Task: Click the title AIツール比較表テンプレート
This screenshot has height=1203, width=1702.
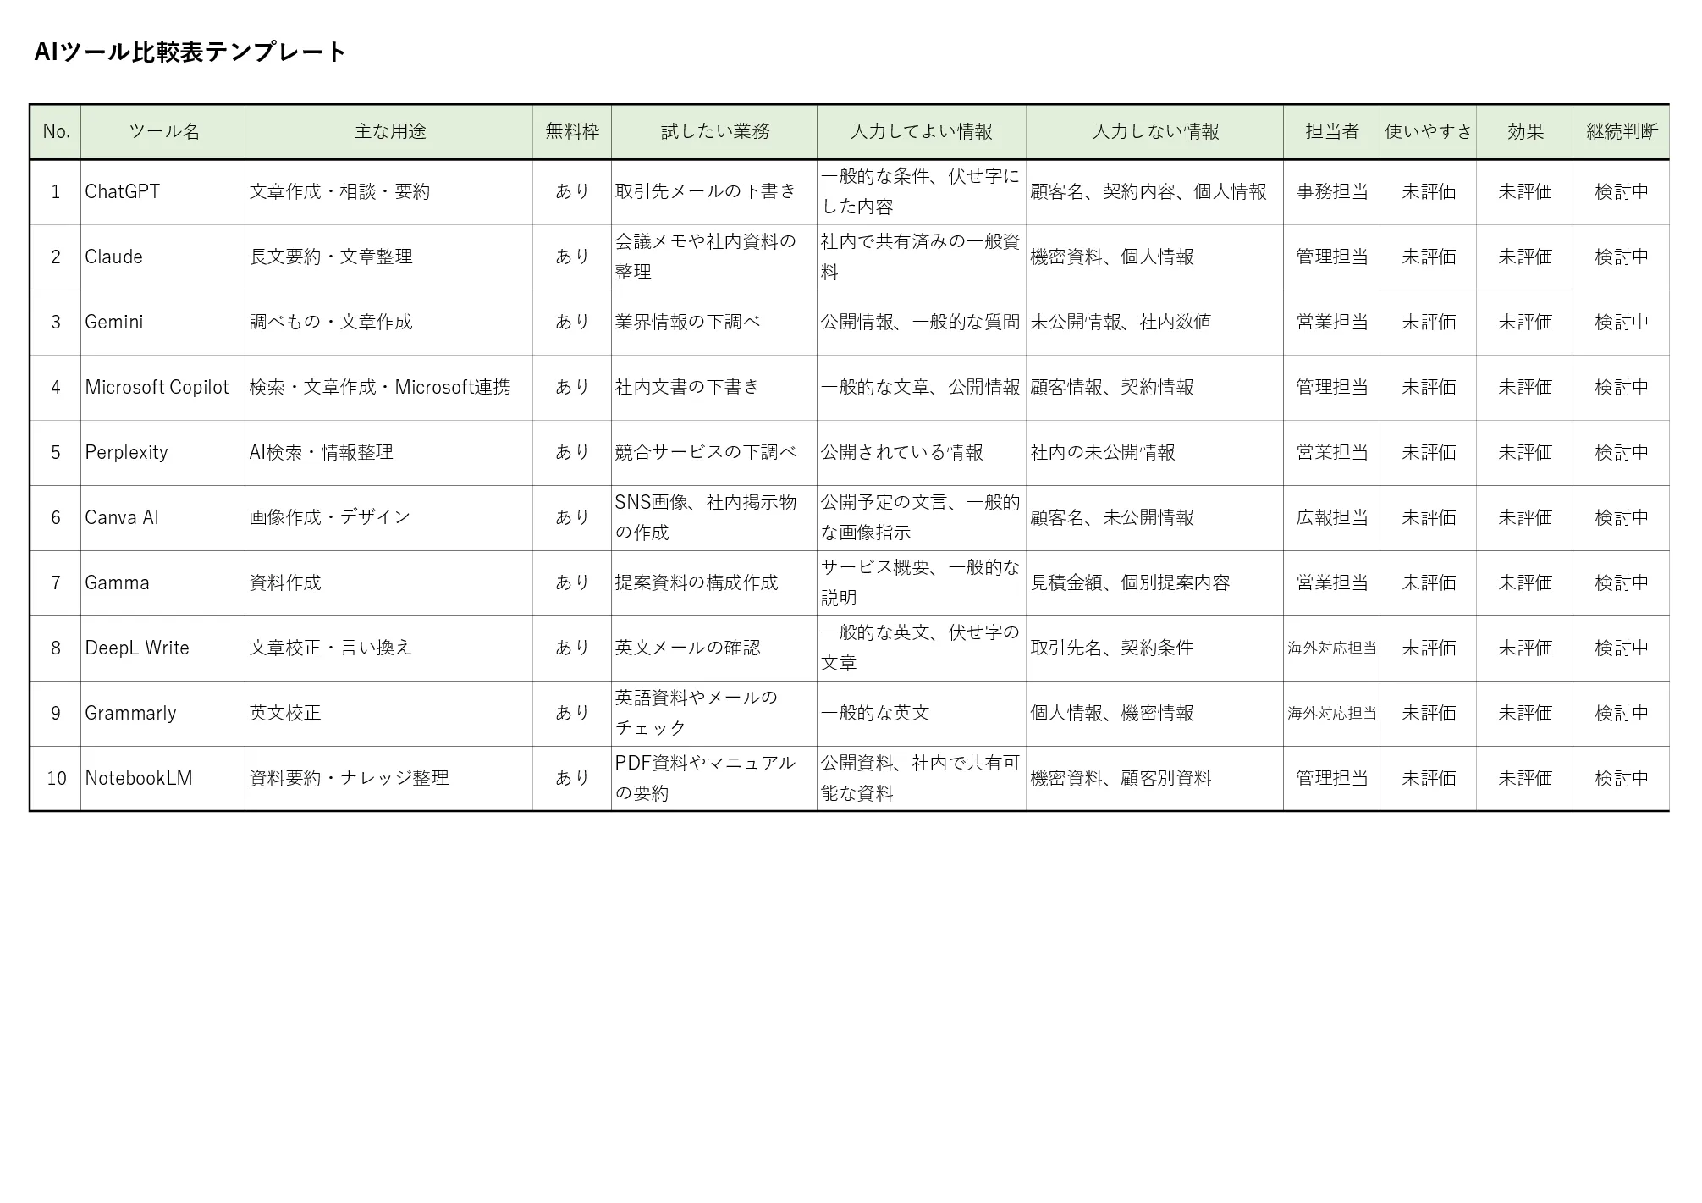Action: 190,52
